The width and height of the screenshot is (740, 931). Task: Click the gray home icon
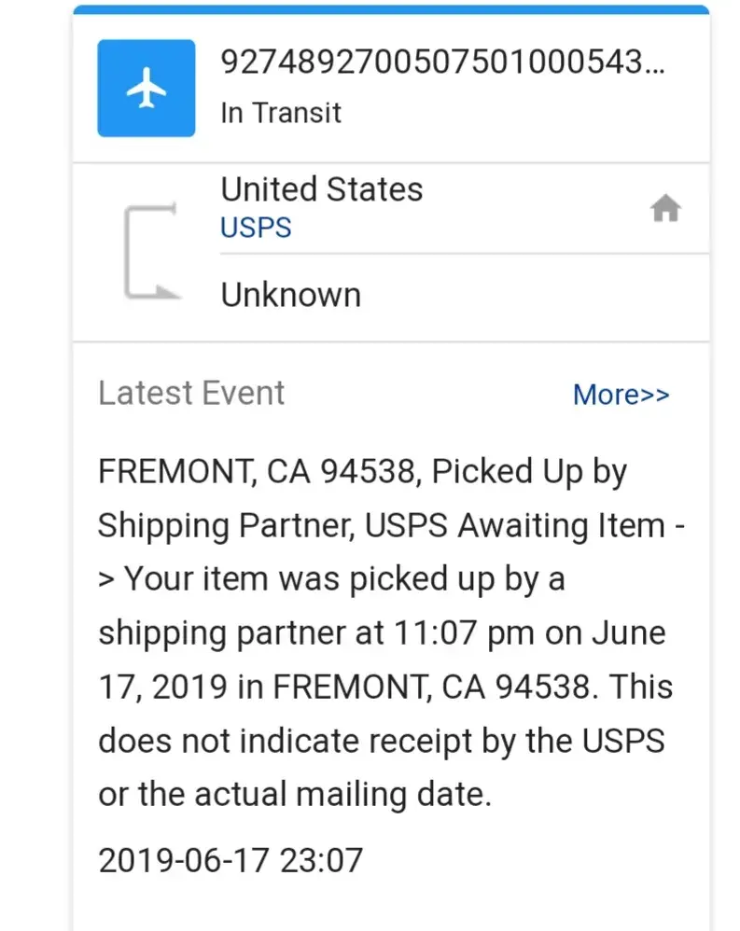[x=665, y=210]
